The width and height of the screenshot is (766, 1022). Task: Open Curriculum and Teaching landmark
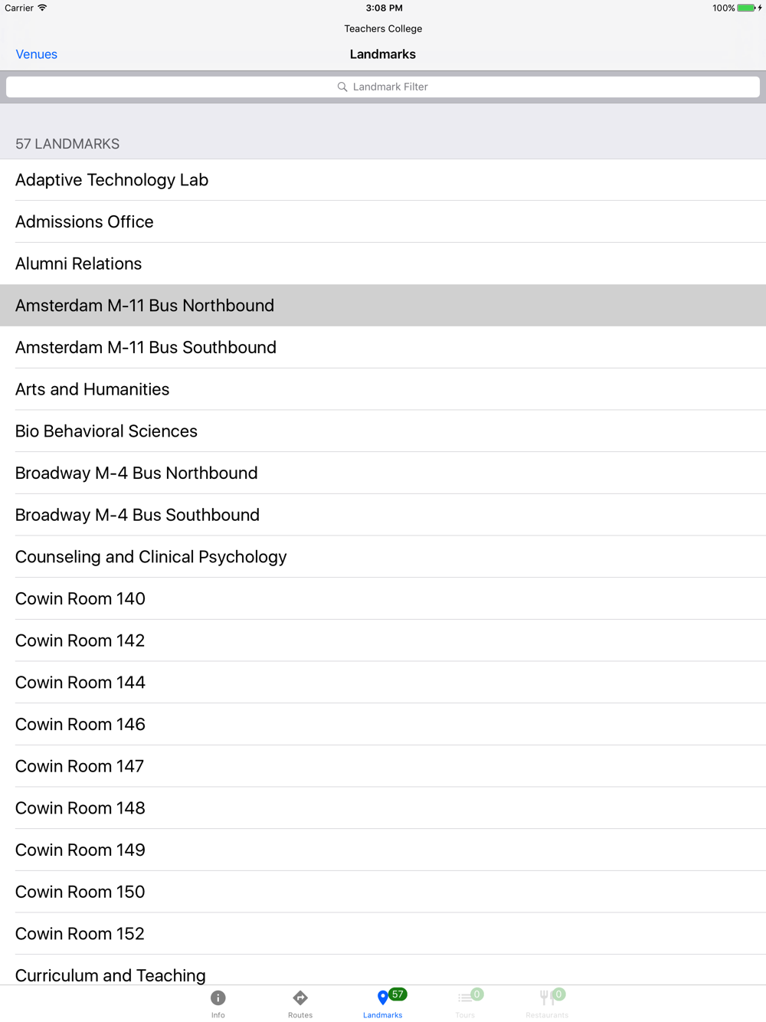pyautogui.click(x=110, y=975)
